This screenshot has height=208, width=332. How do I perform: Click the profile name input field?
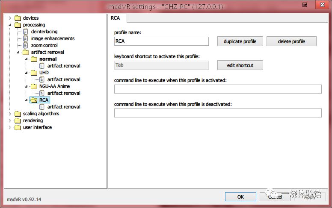(x=161, y=41)
